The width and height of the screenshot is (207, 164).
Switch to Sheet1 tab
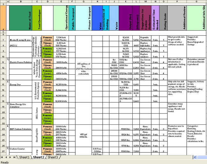(24, 157)
